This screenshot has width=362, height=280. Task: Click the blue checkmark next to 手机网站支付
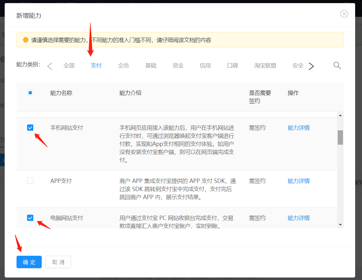(30, 128)
